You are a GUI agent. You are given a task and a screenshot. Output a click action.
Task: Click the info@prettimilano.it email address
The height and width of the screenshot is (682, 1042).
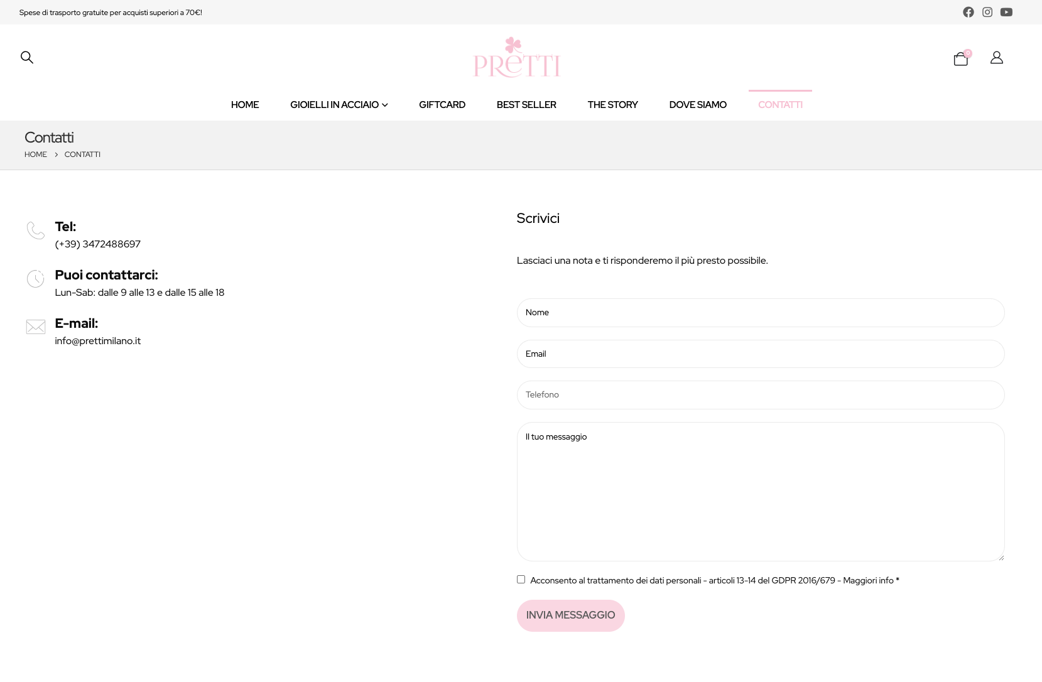[x=98, y=341]
